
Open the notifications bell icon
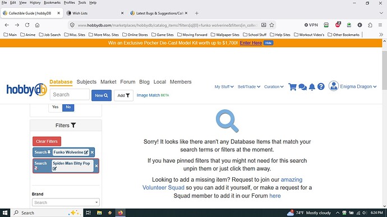tap(312, 87)
